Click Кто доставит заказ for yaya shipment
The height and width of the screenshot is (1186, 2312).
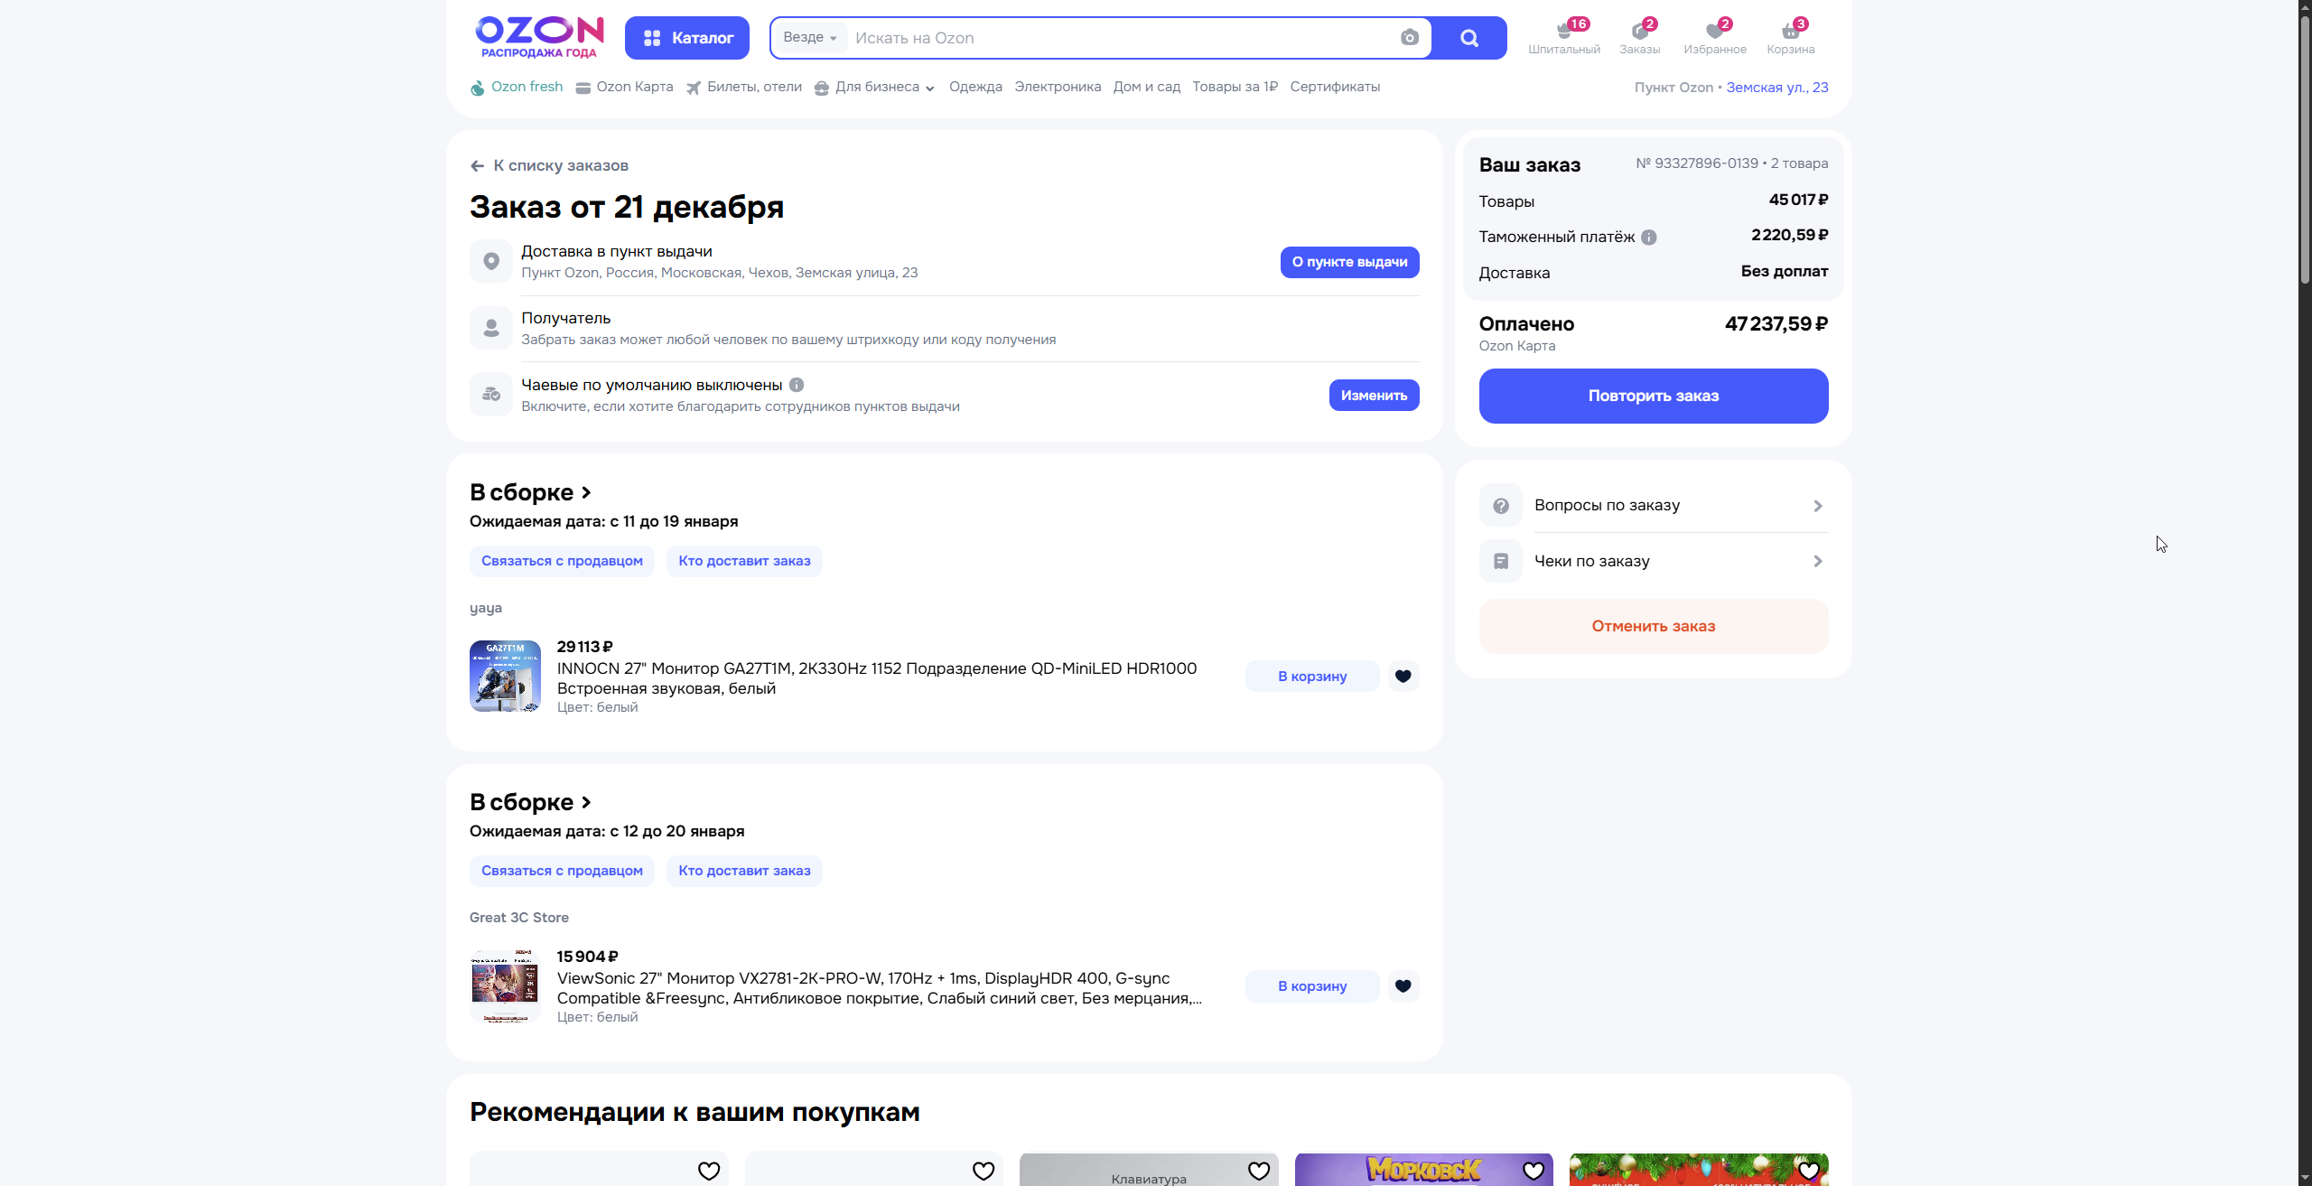[744, 562]
